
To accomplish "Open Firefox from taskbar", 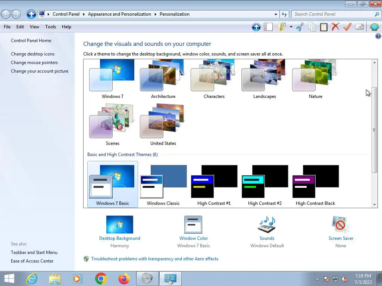I will [x=124, y=279].
